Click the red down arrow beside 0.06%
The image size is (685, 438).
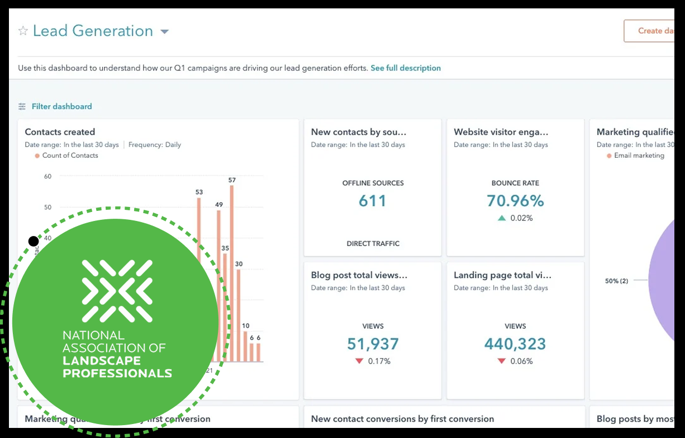[502, 361]
